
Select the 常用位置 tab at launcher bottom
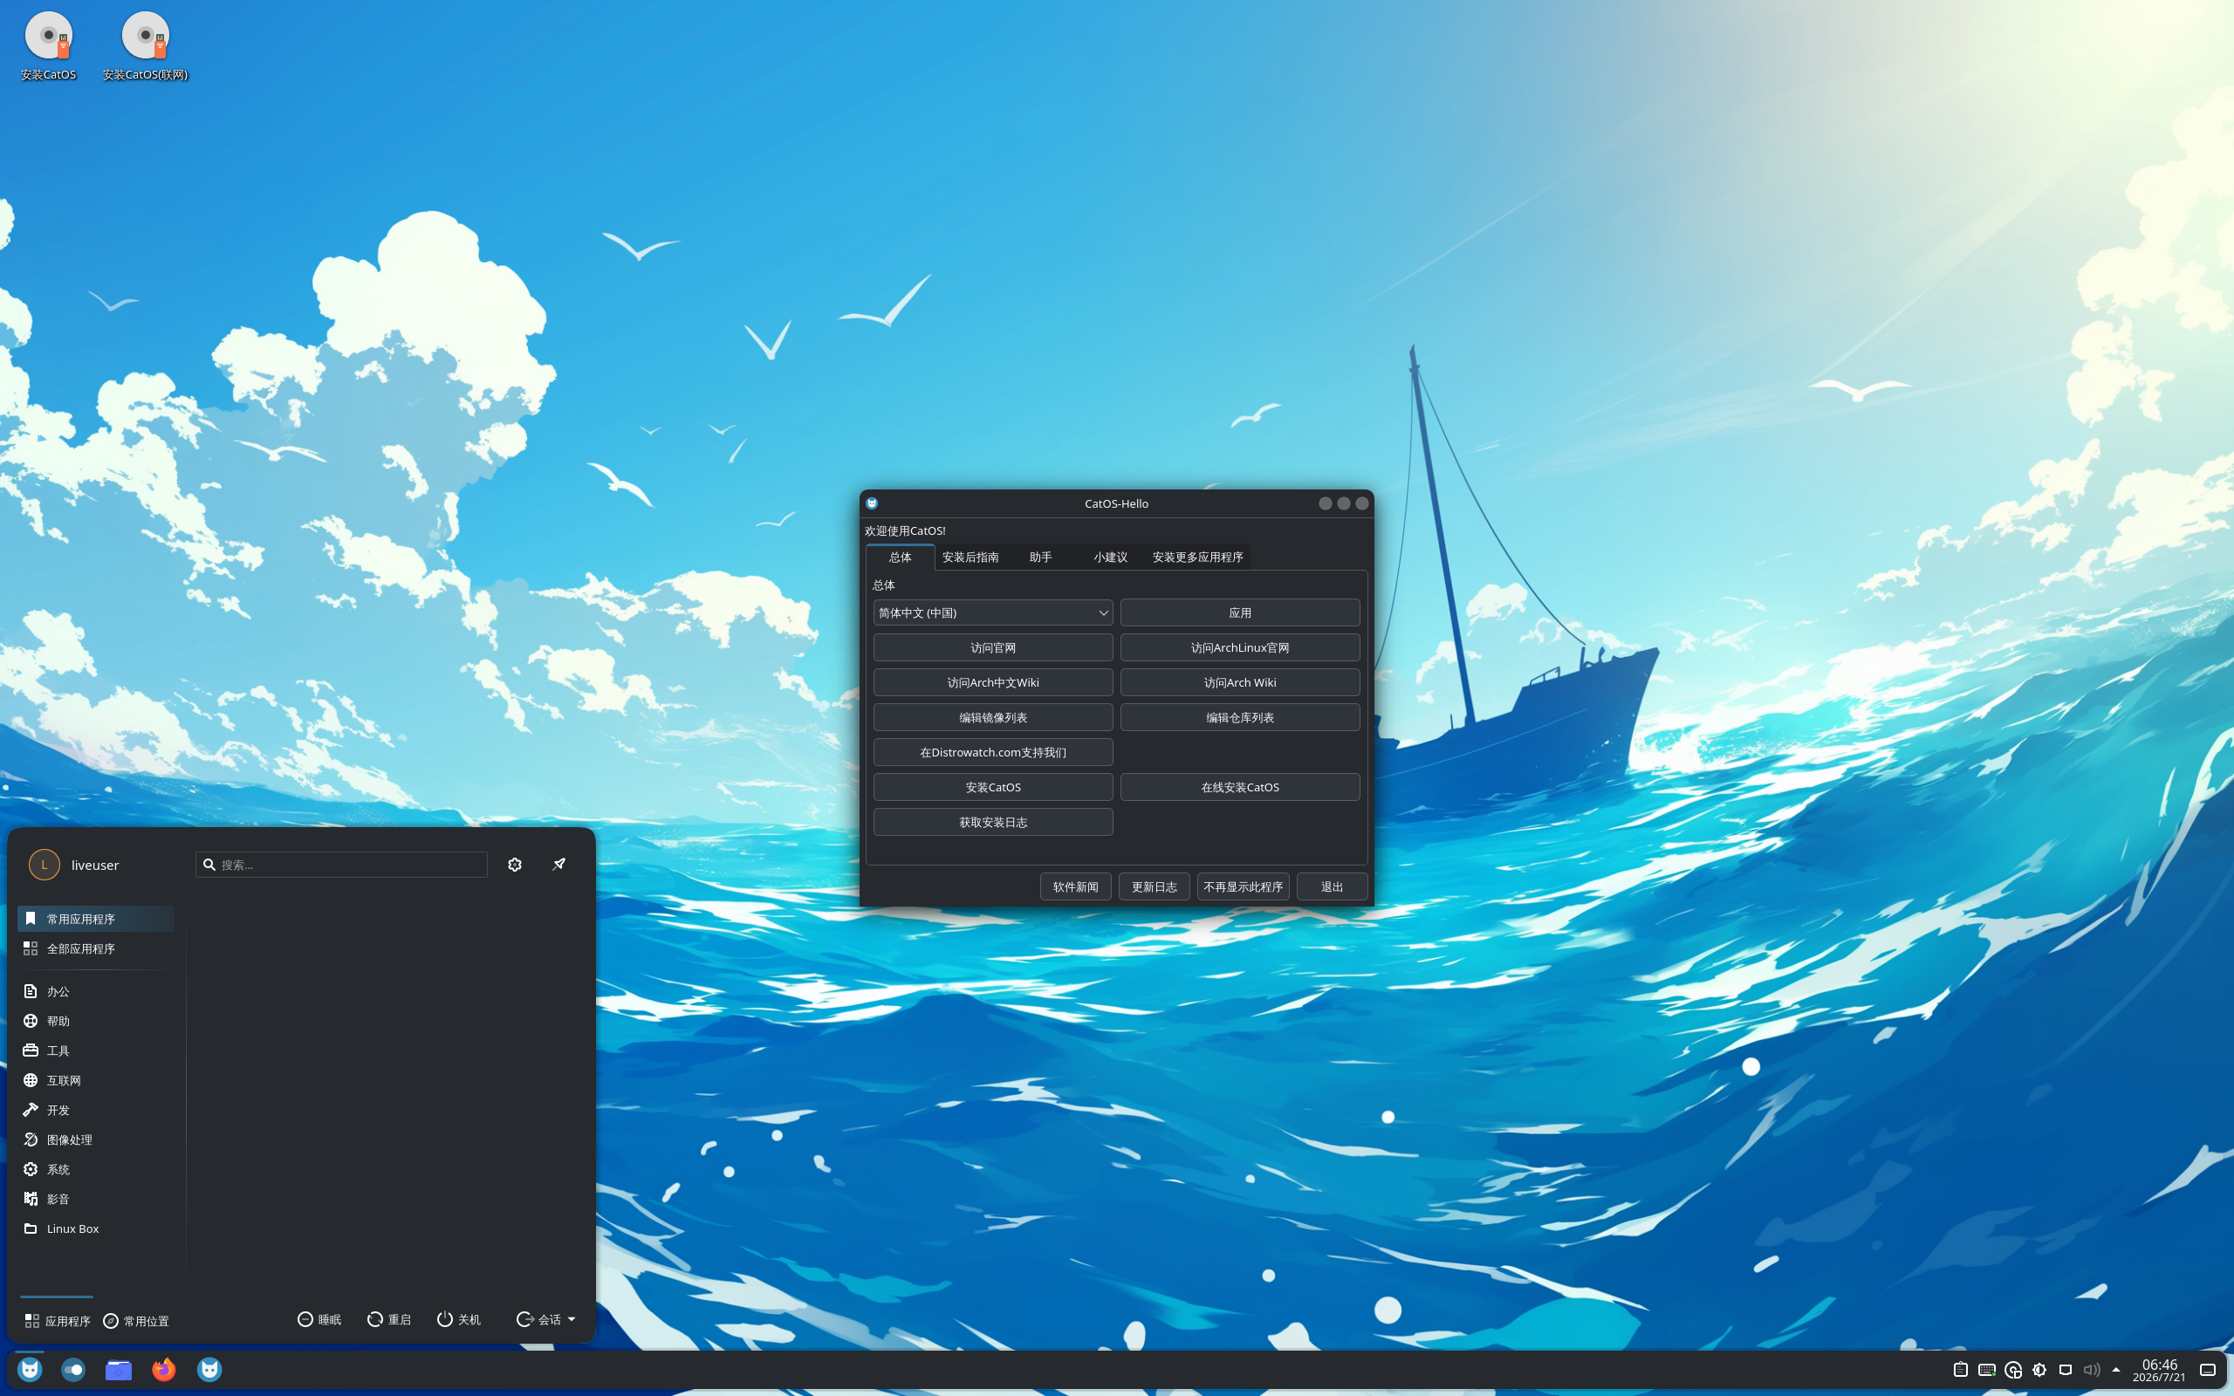pos(136,1320)
